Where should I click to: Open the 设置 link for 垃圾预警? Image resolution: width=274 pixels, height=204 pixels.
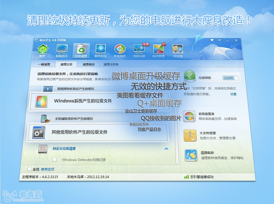[233, 94]
